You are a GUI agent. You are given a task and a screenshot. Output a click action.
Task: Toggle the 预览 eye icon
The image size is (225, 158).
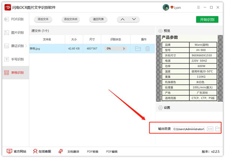point(160,31)
